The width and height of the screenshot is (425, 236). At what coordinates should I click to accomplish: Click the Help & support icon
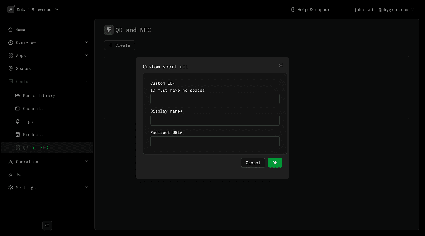click(x=293, y=10)
